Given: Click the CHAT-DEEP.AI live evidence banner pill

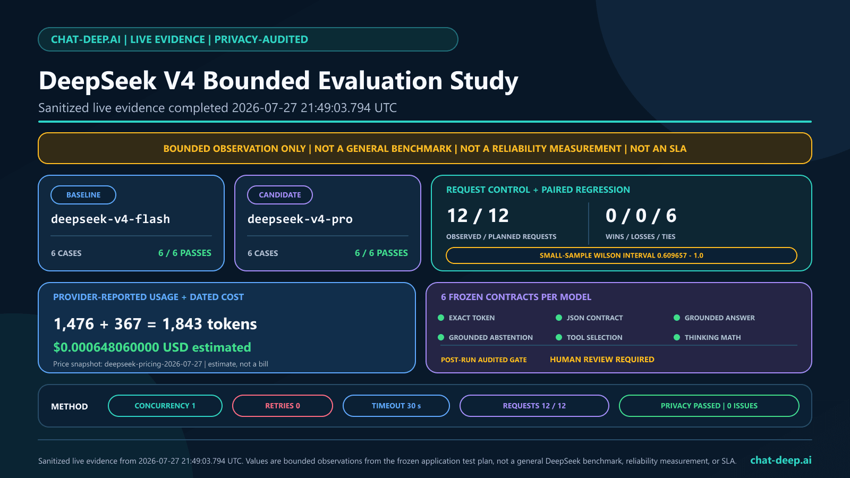Looking at the screenshot, I should [248, 39].
